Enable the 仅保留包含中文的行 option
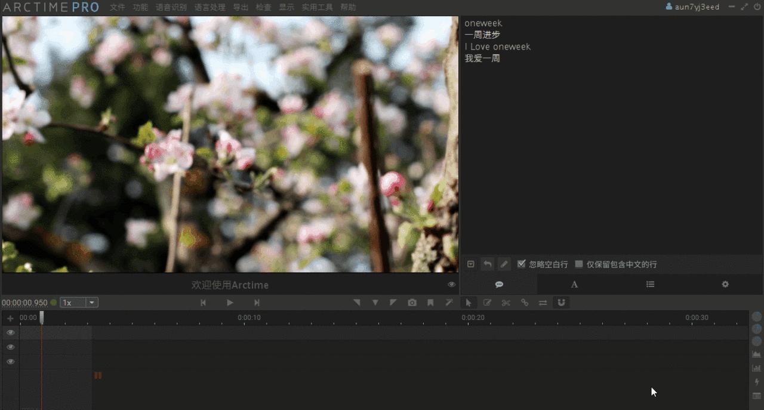Viewport: 764px width, 410px height. 578,264
